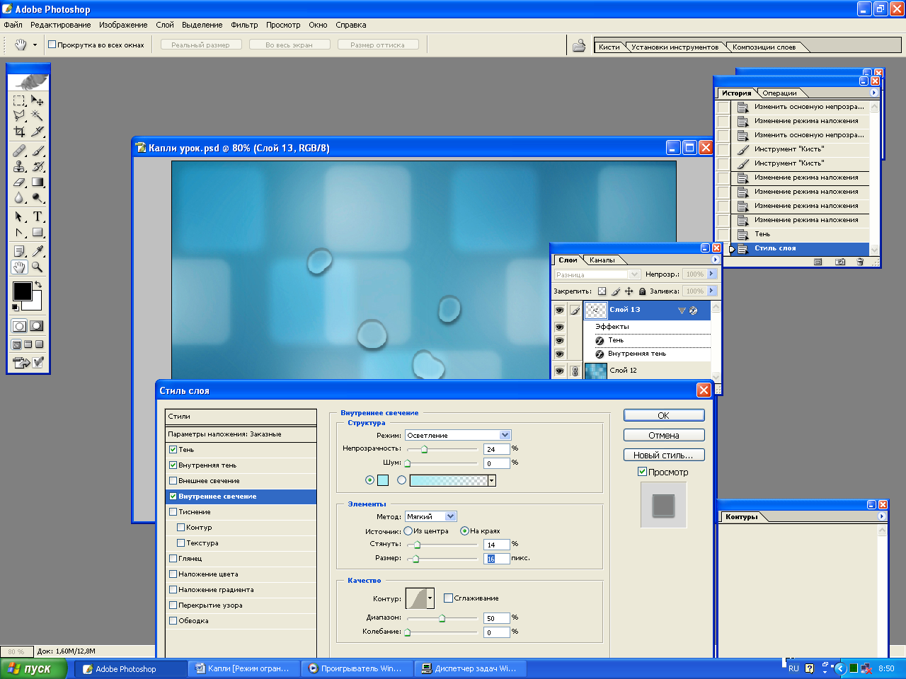This screenshot has height=679, width=906.
Task: Open the Контуры panel flyout menu
Action: click(882, 516)
